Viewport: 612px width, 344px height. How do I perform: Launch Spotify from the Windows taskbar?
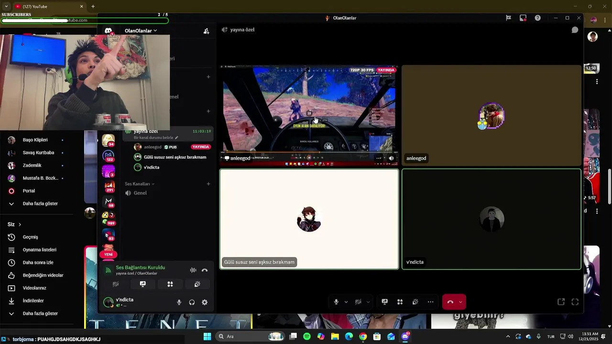(x=307, y=336)
